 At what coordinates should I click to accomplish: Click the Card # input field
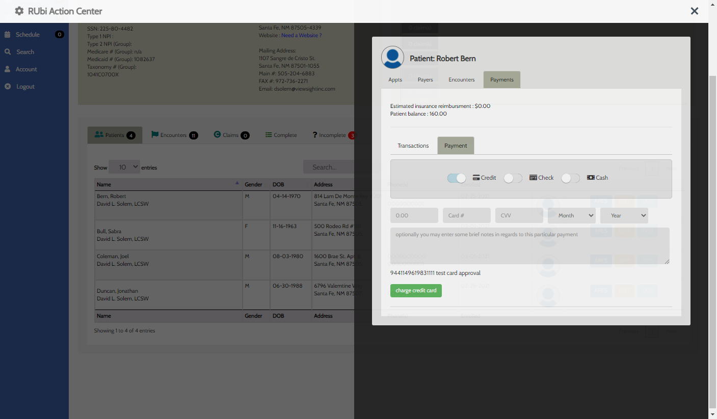(x=466, y=215)
